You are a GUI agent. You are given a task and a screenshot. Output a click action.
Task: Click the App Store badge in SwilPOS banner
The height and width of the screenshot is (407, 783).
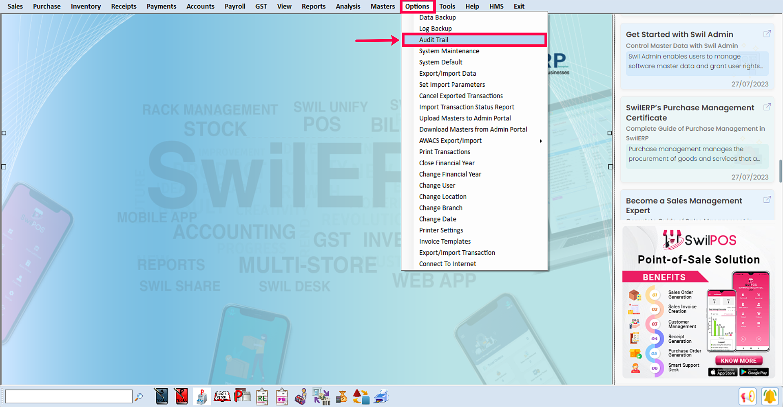(723, 372)
